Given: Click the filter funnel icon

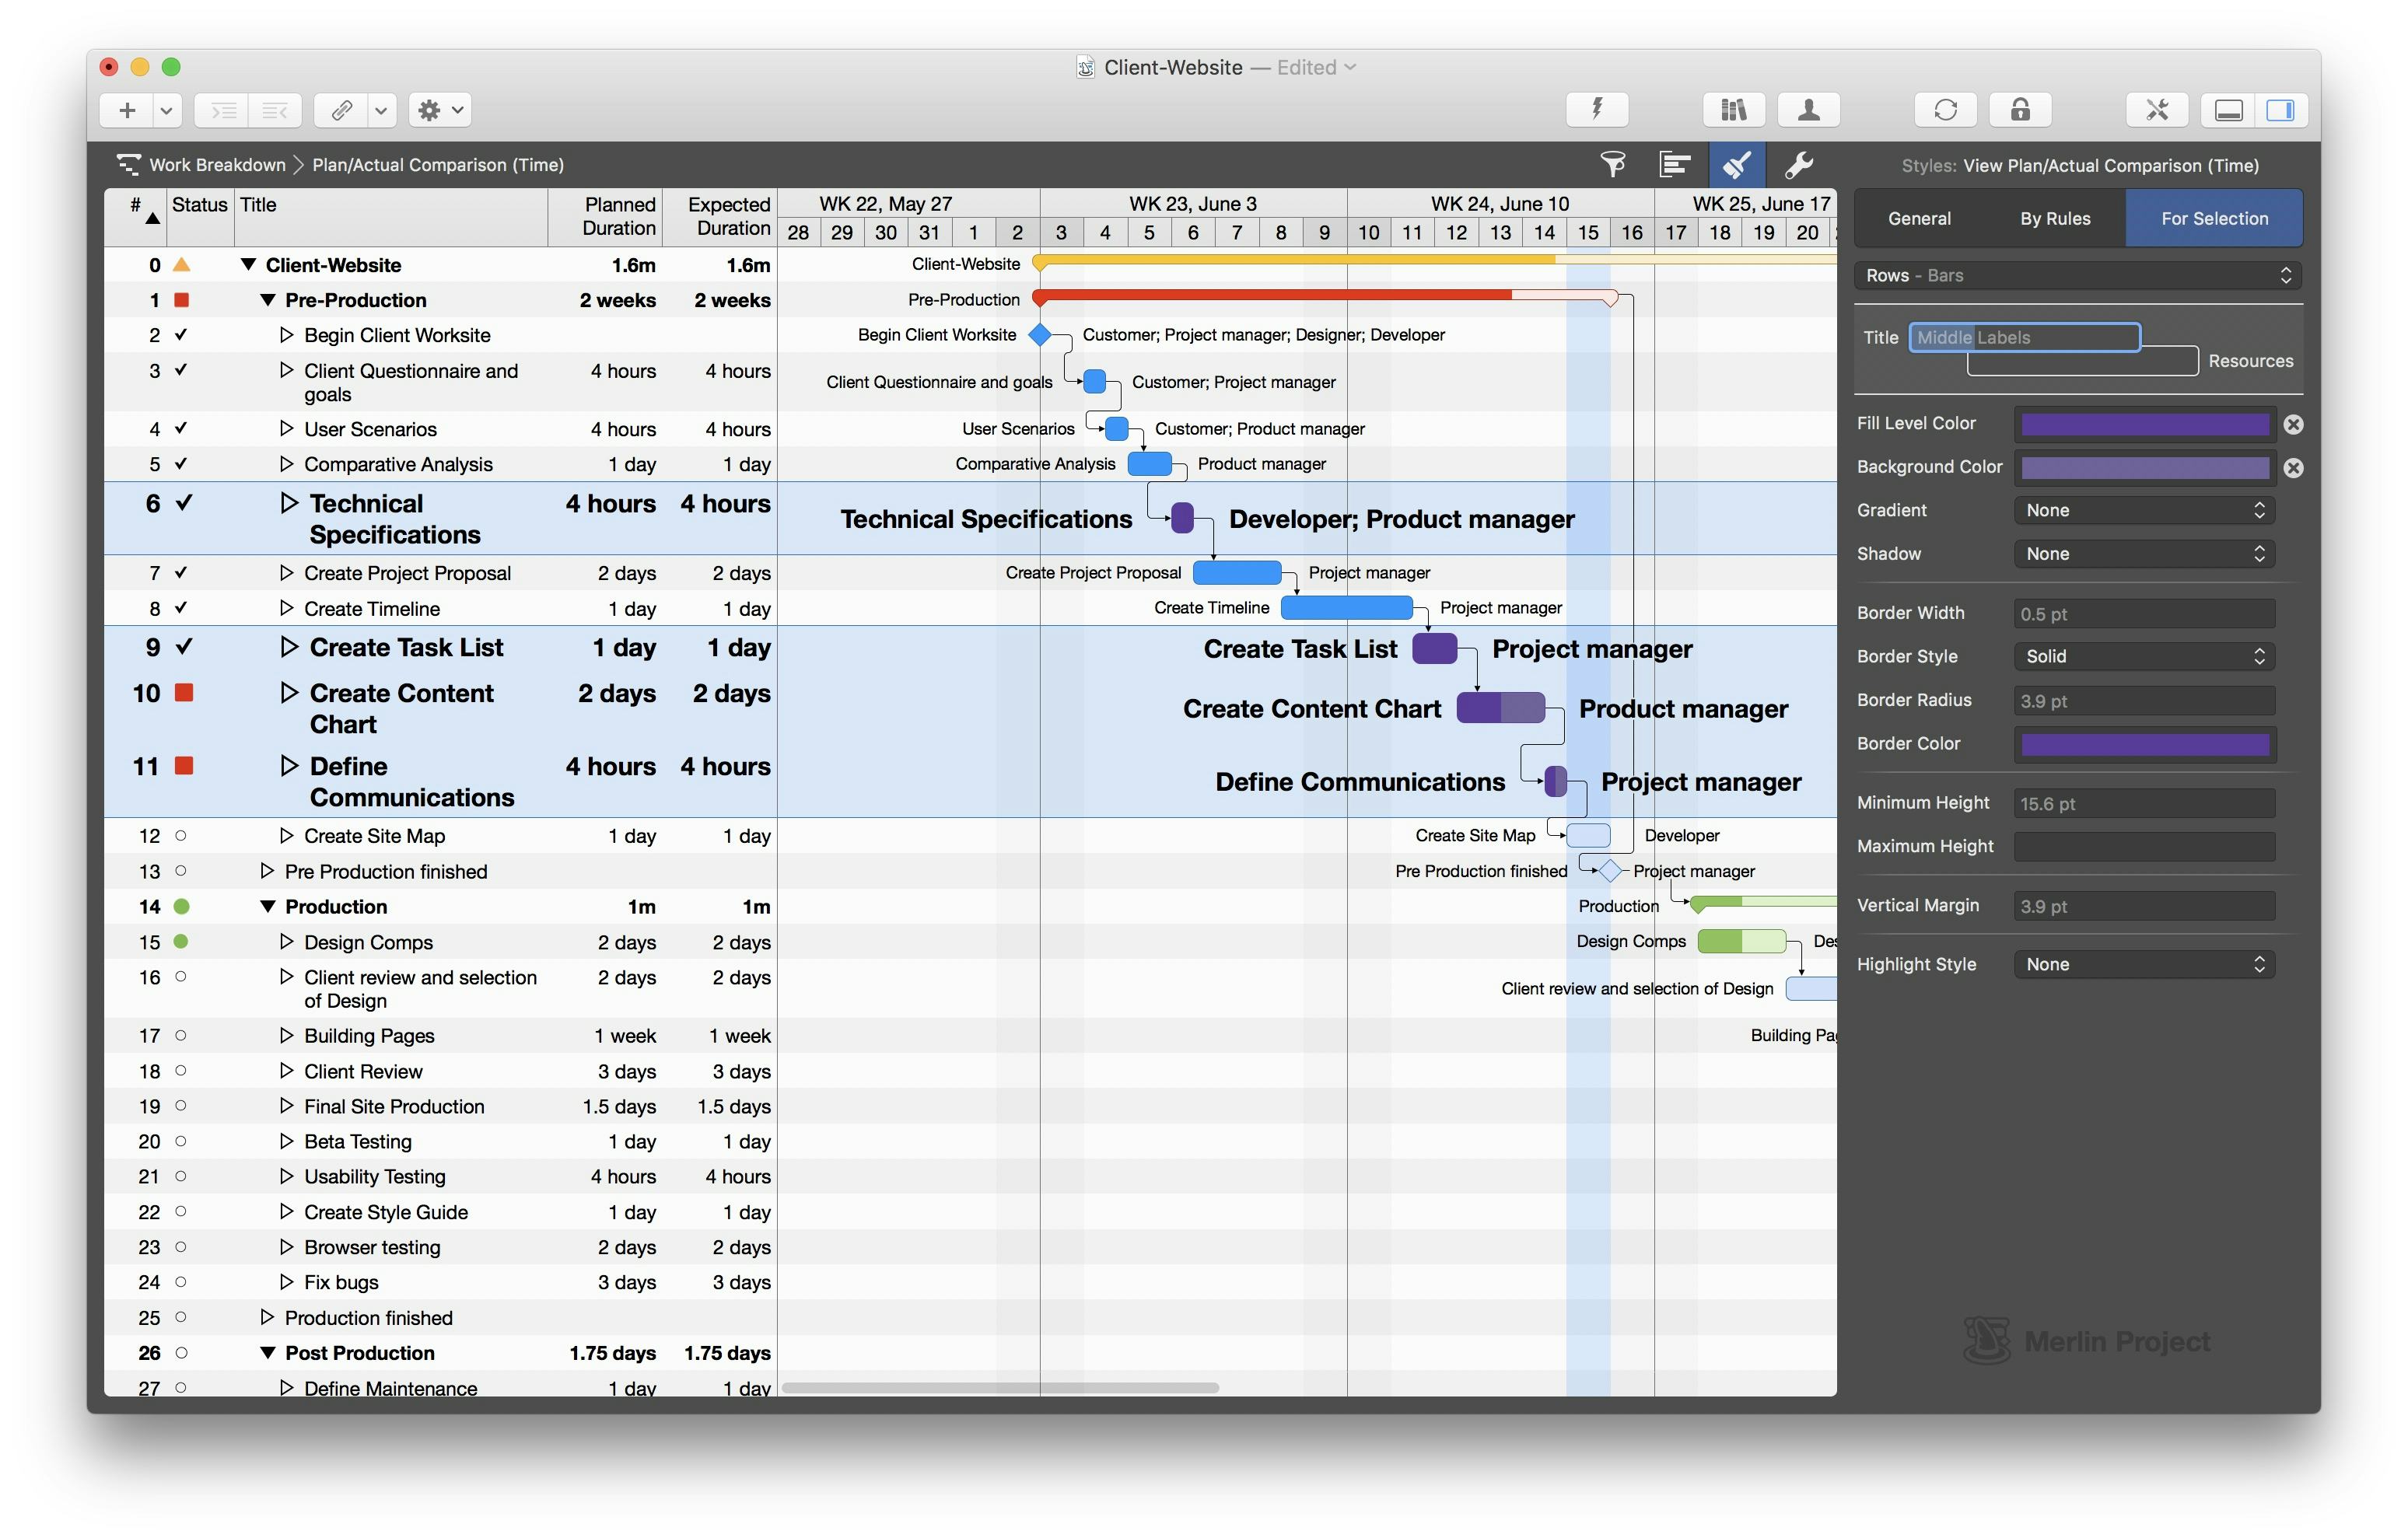Looking at the screenshot, I should [x=1612, y=165].
